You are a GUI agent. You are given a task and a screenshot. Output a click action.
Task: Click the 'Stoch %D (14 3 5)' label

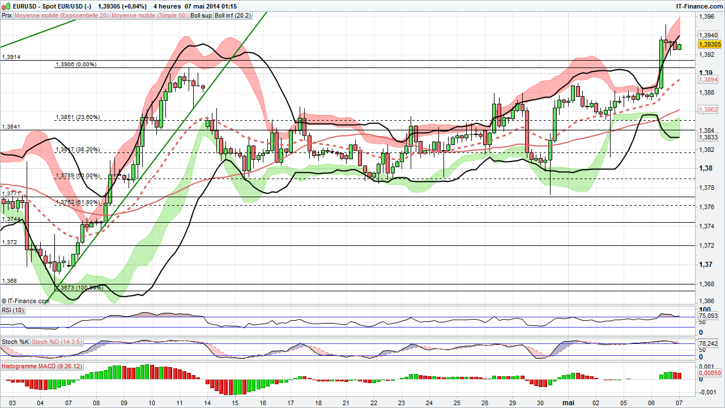pyautogui.click(x=56, y=342)
